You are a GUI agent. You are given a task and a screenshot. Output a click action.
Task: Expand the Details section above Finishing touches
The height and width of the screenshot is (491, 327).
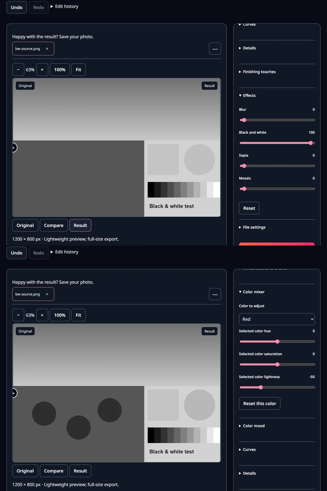(247, 48)
